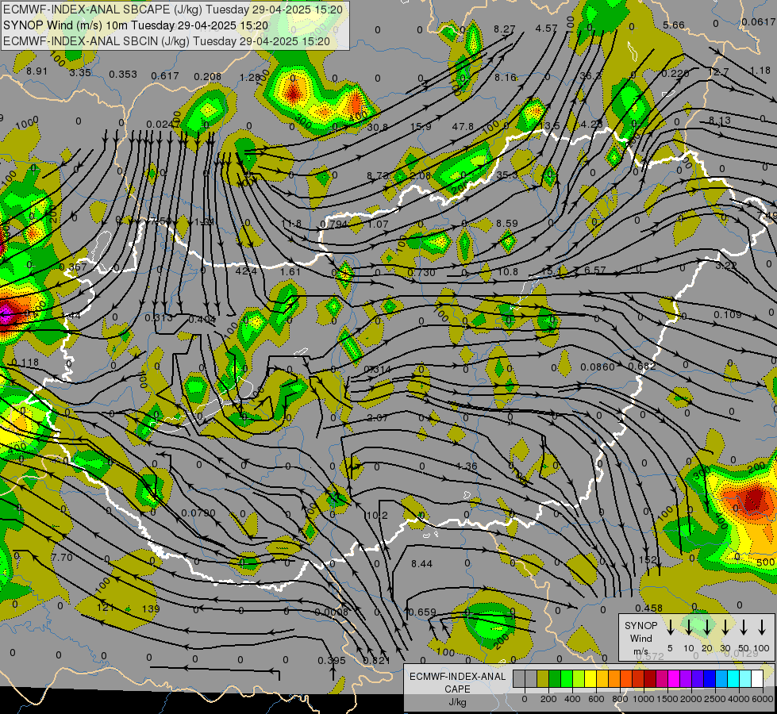
Task: Pick the lime yellow-green CAPE legend swatch
Action: click(x=579, y=679)
